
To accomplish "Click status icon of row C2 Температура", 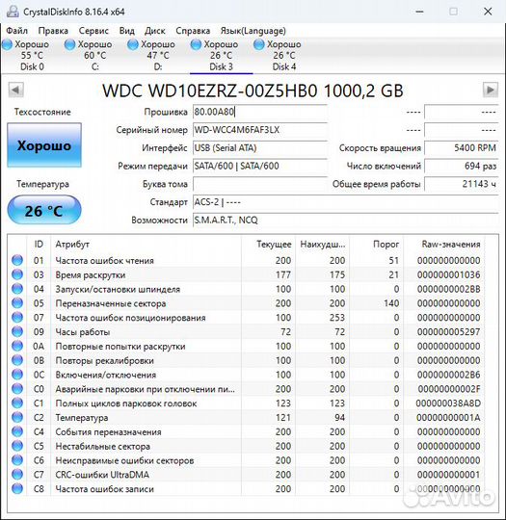I will pos(17,417).
